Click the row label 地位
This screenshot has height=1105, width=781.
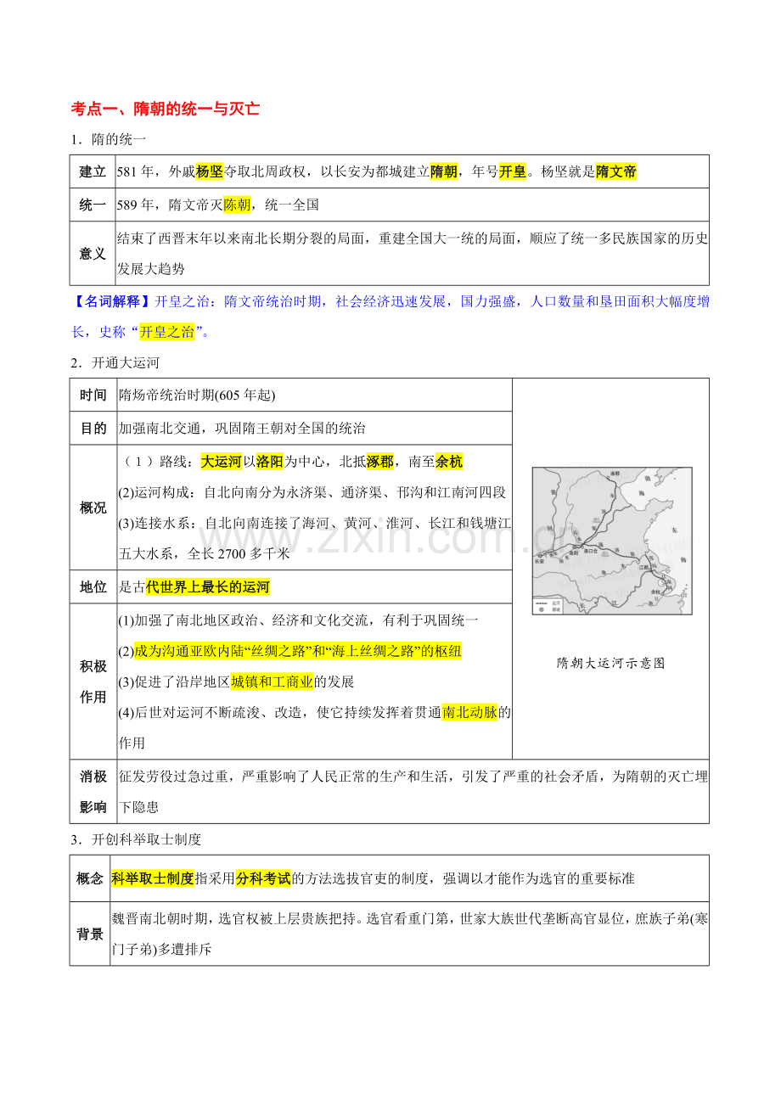point(93,586)
